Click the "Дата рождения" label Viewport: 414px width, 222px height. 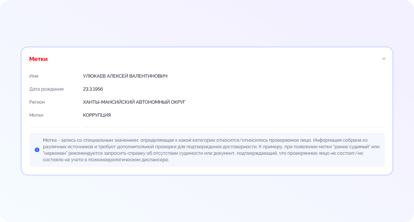coord(46,89)
